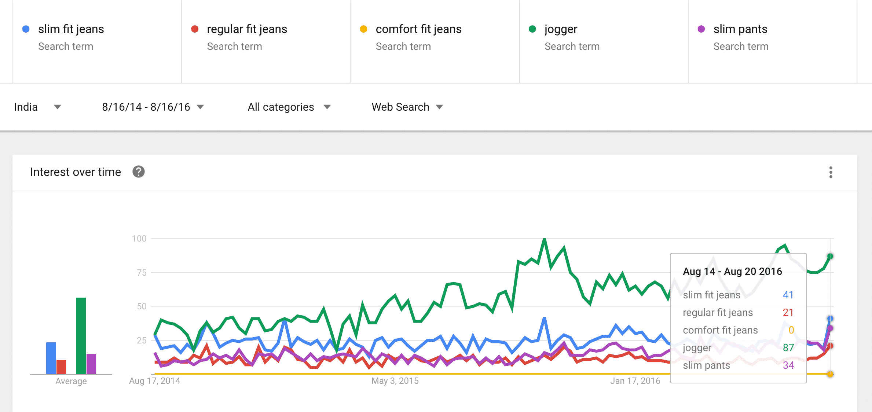872x412 pixels.
Task: Click the help question mark icon
Action: [x=139, y=172]
